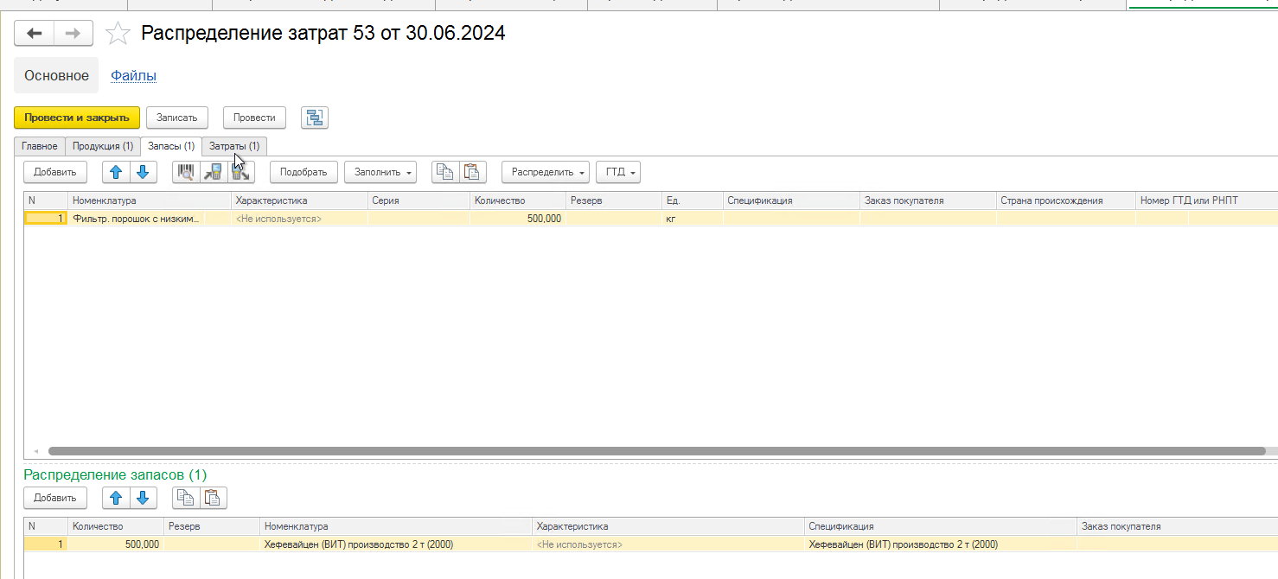This screenshot has height=579, width=1278.
Task: Move inventory row up with blue arrow
Action: pyautogui.click(x=116, y=172)
